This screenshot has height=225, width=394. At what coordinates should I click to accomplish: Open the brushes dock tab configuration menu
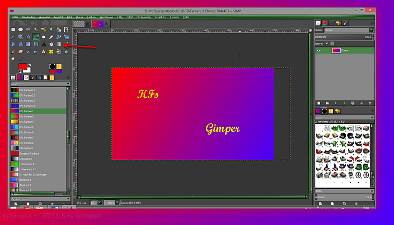(372, 111)
